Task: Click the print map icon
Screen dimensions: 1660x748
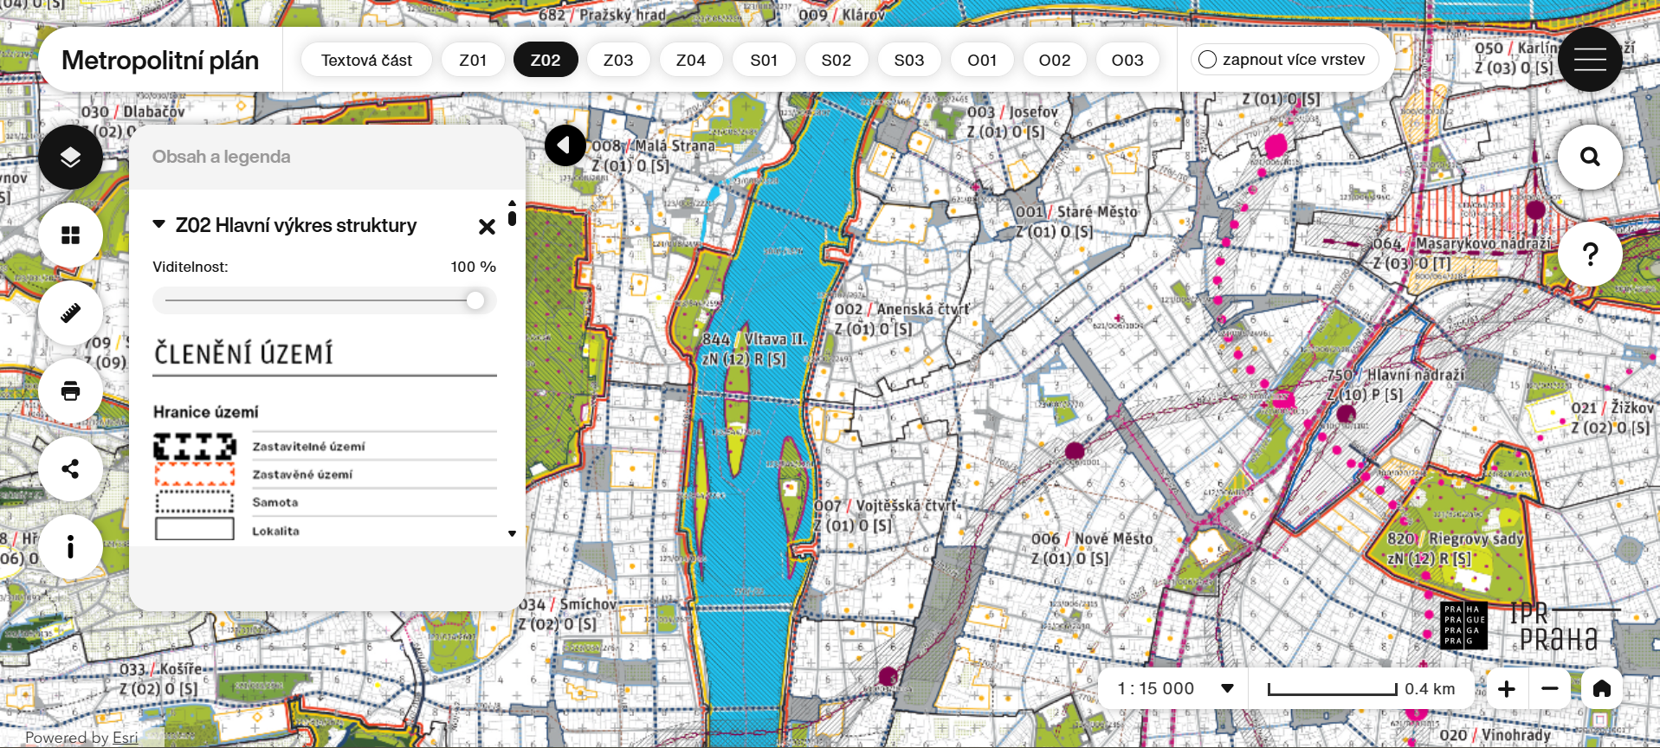Action: click(70, 390)
